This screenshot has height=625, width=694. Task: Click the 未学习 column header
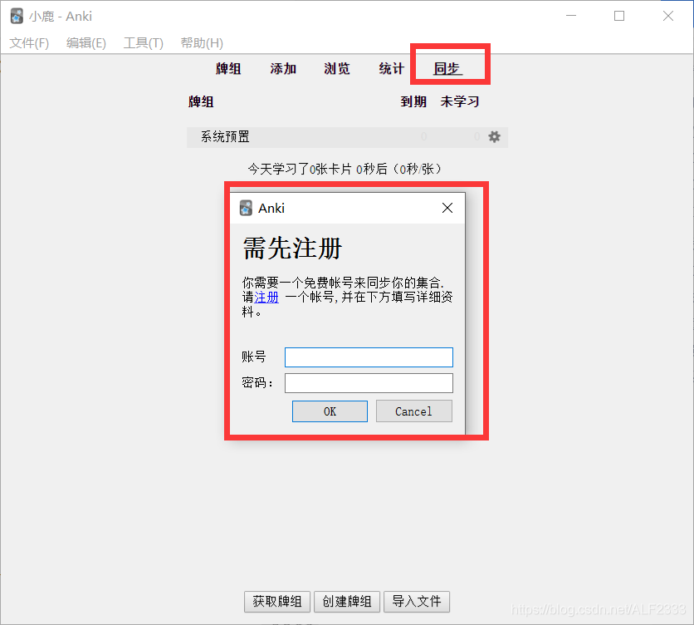click(460, 101)
